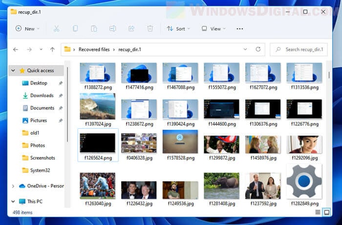Click file name f1458976.jpg

point(263,158)
